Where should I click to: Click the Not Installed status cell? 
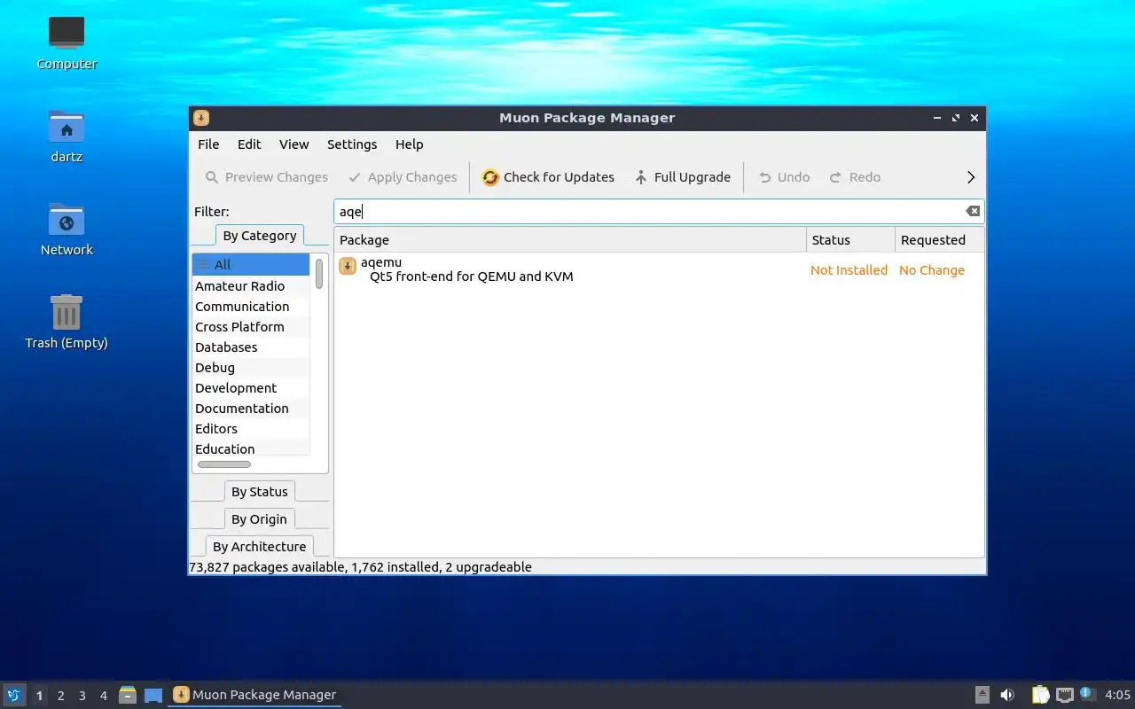coord(849,270)
